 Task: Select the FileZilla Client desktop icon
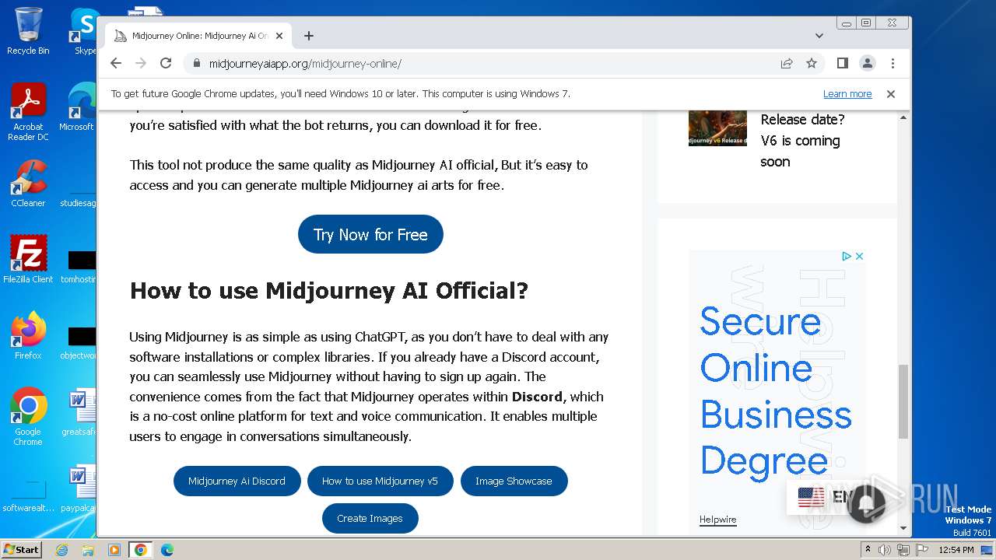point(28,259)
